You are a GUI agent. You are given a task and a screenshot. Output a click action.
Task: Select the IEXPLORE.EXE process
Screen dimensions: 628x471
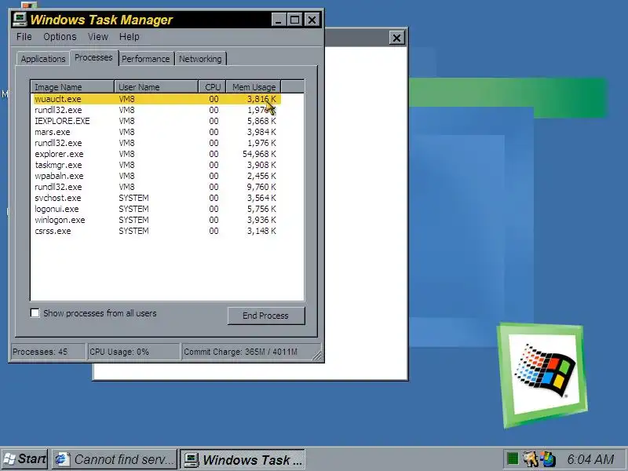(157, 121)
